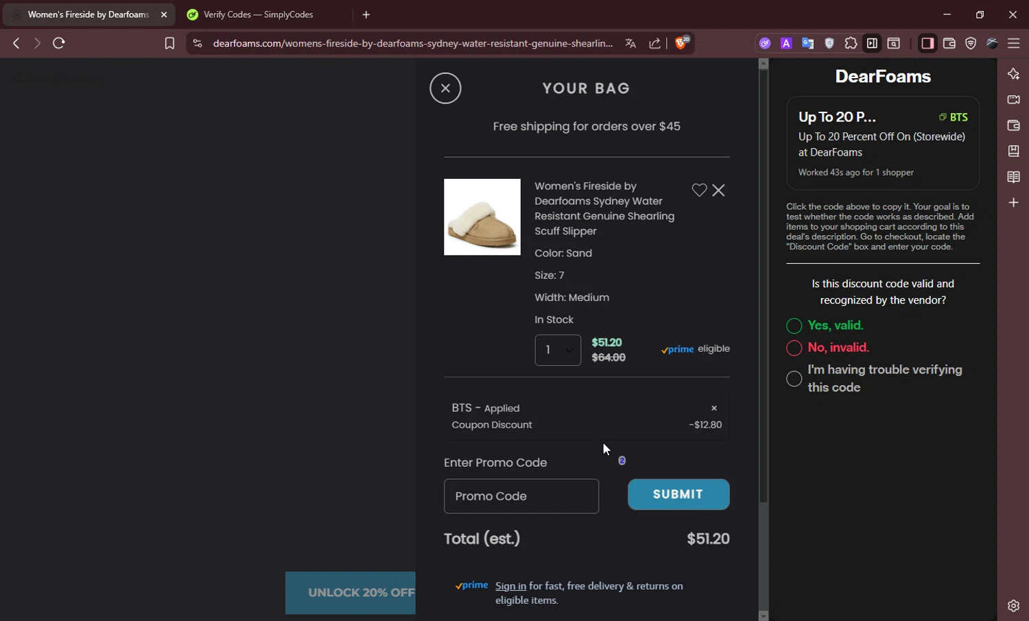This screenshot has width=1029, height=621.
Task: Remove slipper from bag with X icon
Action: (x=718, y=191)
